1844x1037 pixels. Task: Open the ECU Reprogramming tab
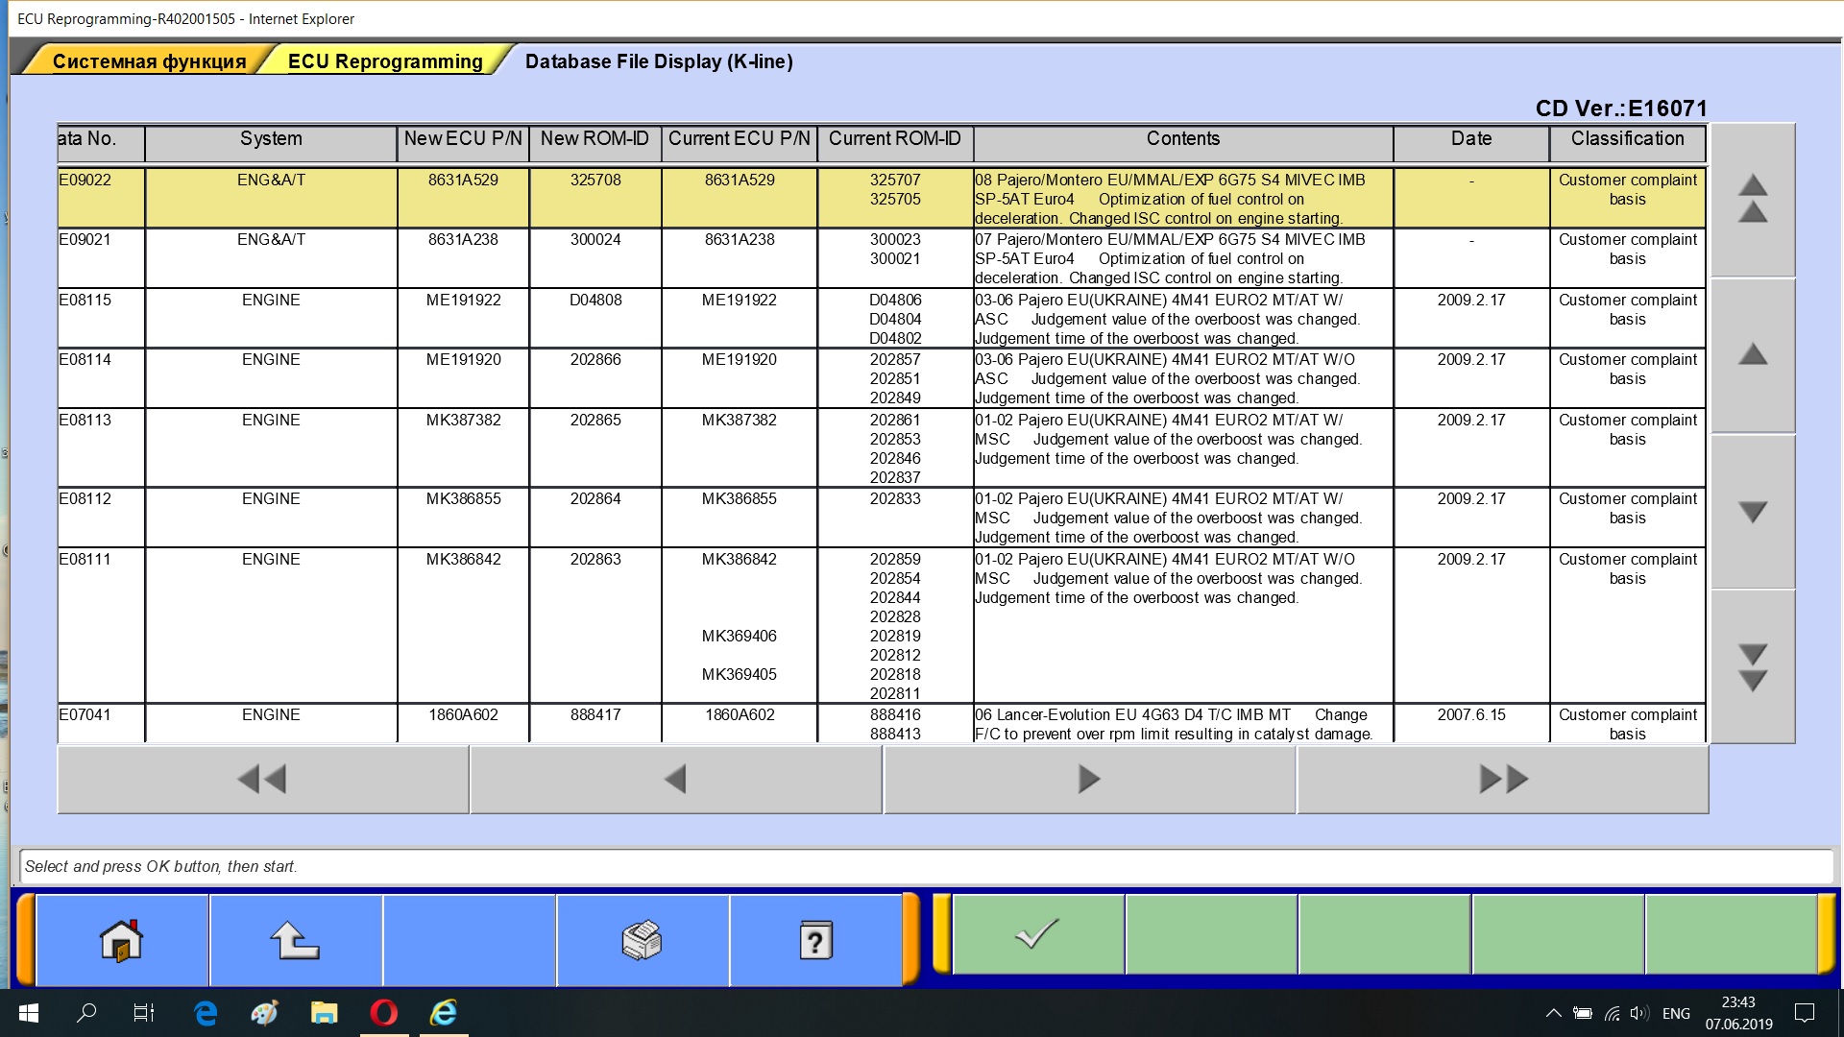pyautogui.click(x=385, y=61)
